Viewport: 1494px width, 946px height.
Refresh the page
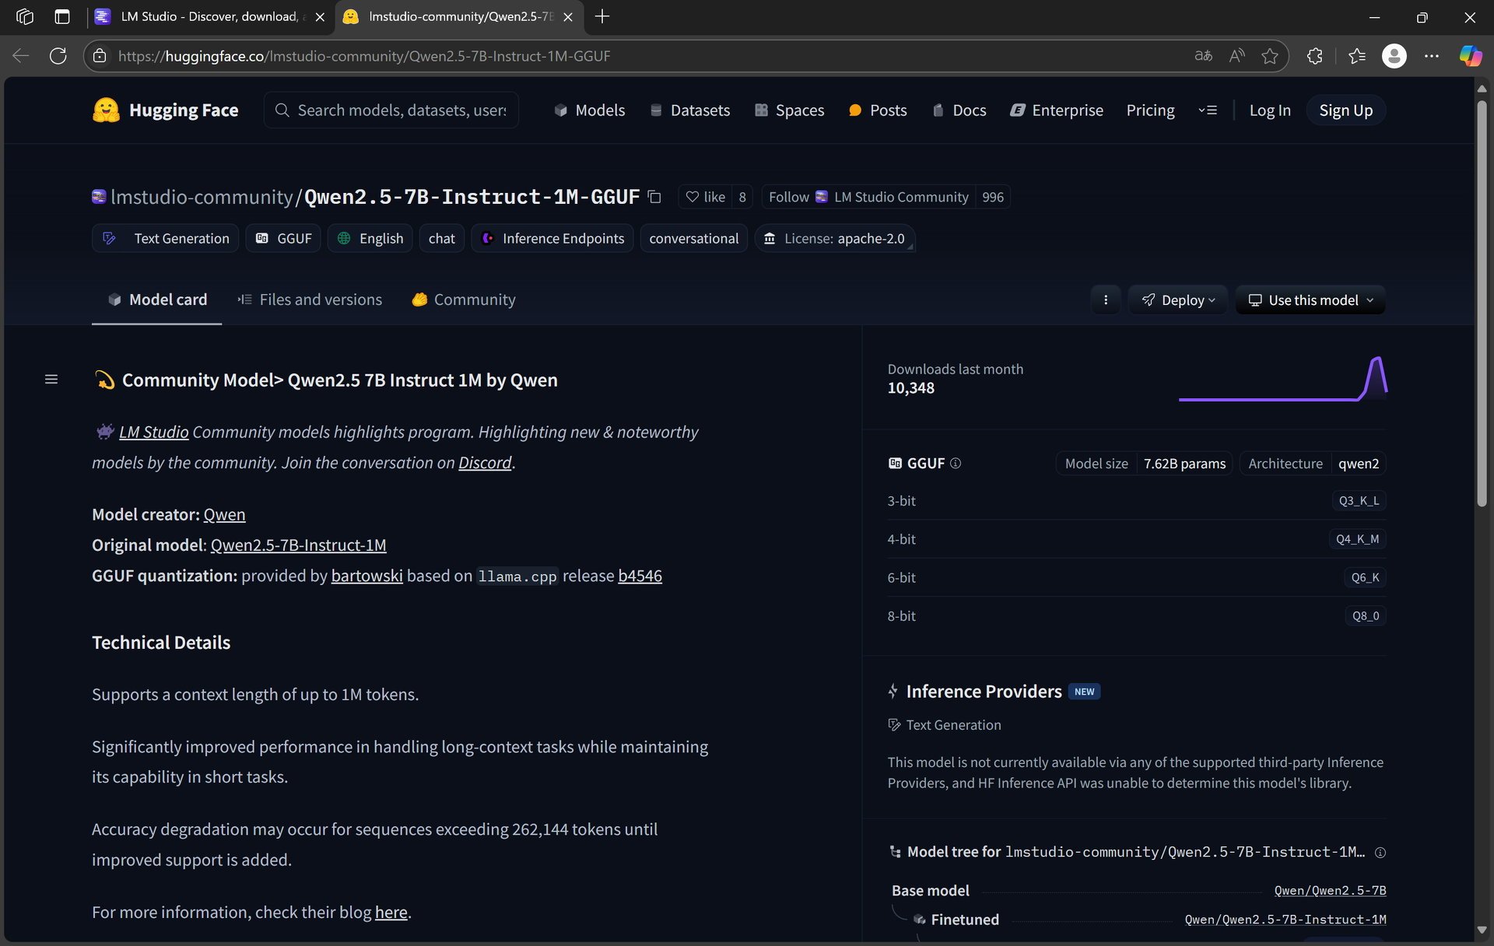click(58, 56)
